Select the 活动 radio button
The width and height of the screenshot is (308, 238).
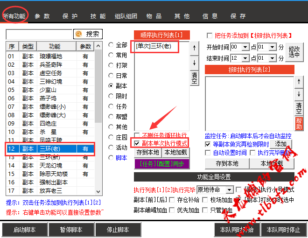pos(111,147)
